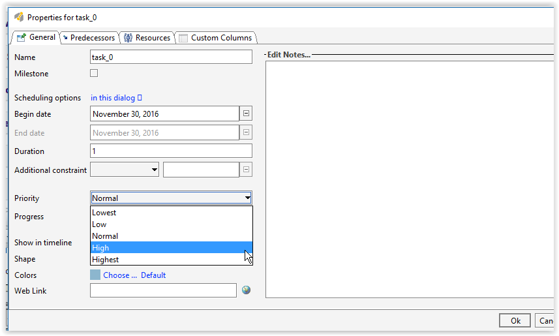559x336 pixels.
Task: Click the Choose ... color link
Action: [x=120, y=275]
